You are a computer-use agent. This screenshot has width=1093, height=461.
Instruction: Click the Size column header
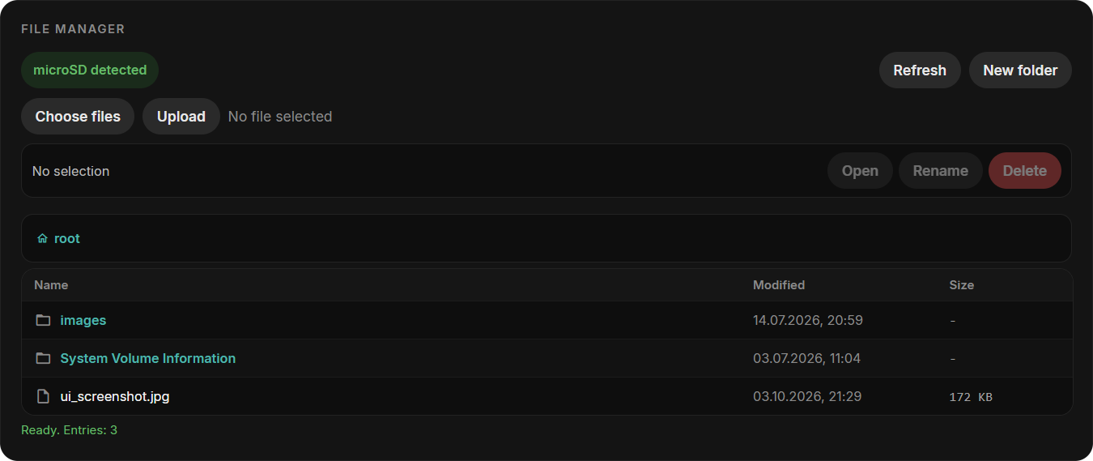point(962,285)
